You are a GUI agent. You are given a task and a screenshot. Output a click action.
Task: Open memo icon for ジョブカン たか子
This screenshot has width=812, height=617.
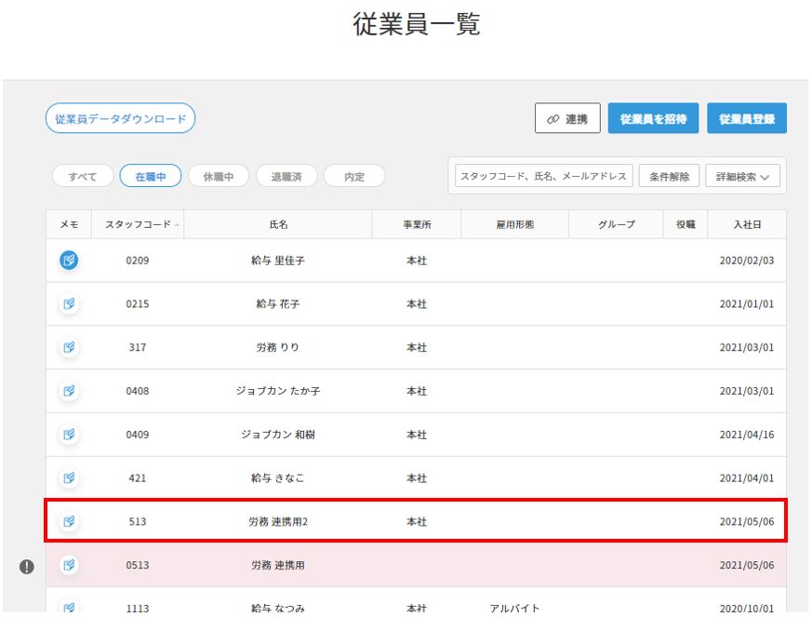[x=69, y=391]
